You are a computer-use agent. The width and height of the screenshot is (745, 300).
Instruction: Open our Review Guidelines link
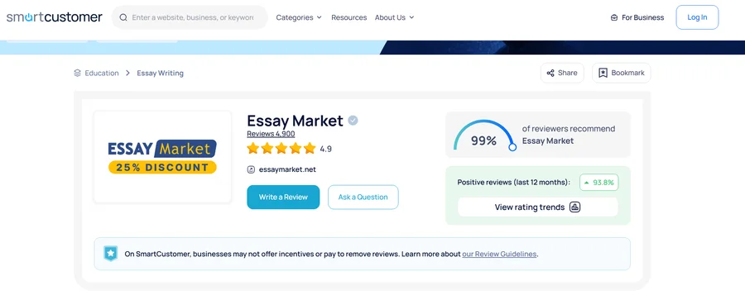499,254
